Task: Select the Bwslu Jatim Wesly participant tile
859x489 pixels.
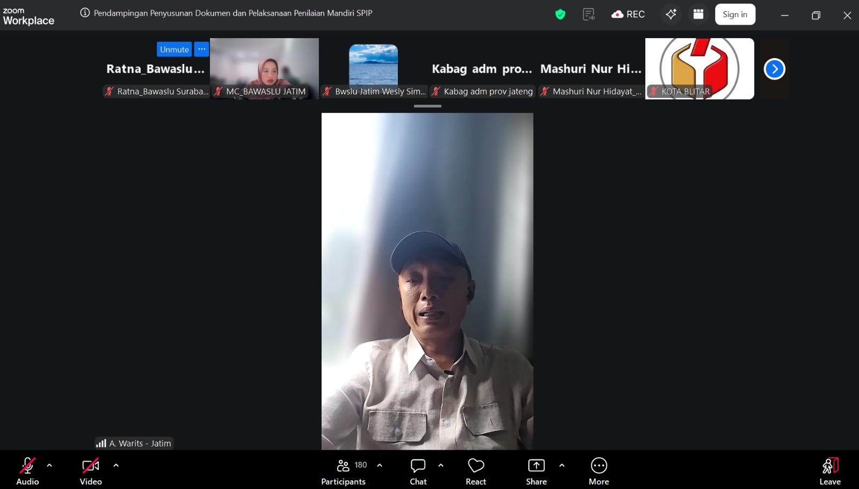Action: (x=373, y=68)
